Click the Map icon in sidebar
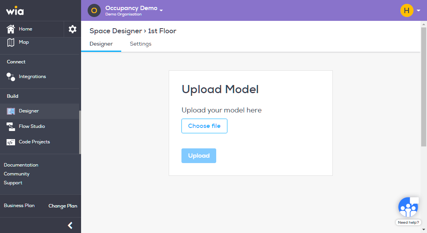 (11, 42)
